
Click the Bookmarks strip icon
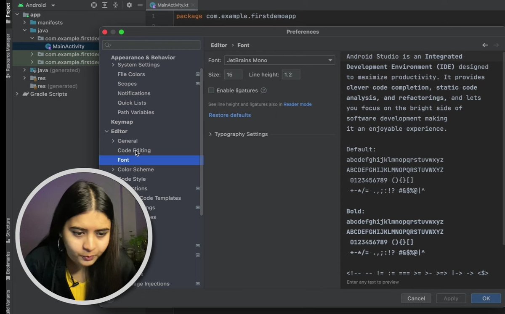click(8, 278)
